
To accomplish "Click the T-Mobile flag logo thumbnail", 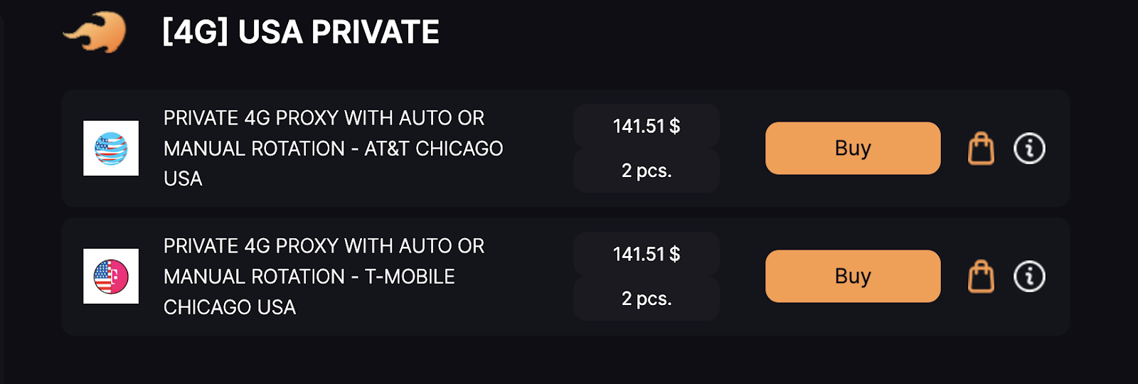I will tap(111, 277).
